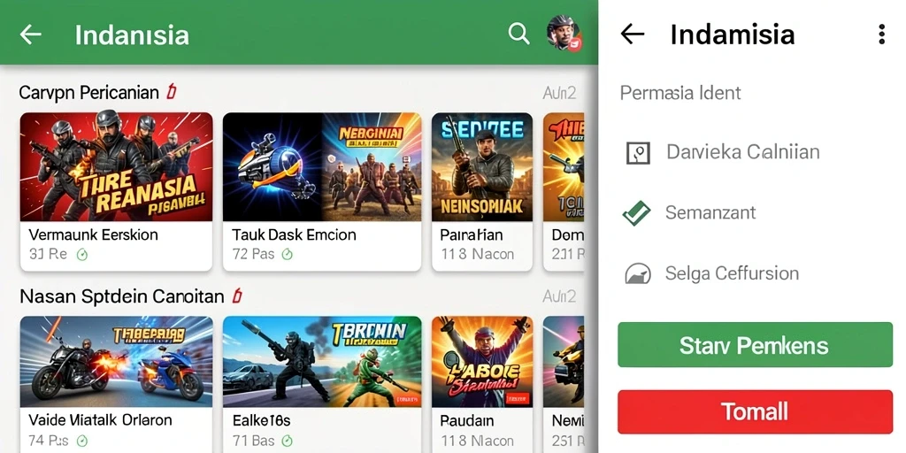Screen dimensions: 906x453
Task: Click the green badge next to 71 Bas
Action: click(288, 441)
